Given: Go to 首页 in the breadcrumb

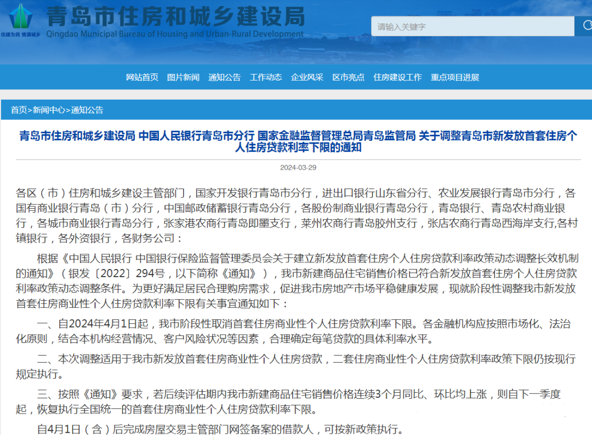Looking at the screenshot, I should (19, 110).
